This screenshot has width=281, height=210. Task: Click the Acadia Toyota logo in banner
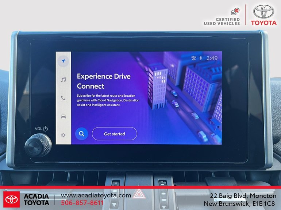tap(26, 199)
